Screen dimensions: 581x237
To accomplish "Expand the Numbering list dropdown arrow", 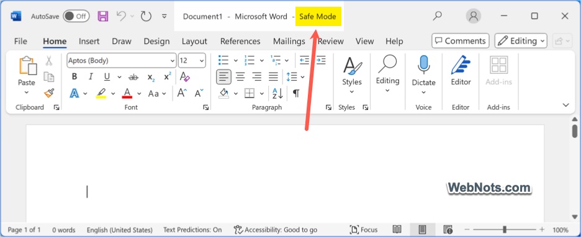I will [x=261, y=60].
